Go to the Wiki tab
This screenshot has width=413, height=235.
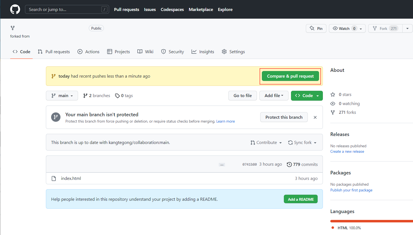[145, 52]
